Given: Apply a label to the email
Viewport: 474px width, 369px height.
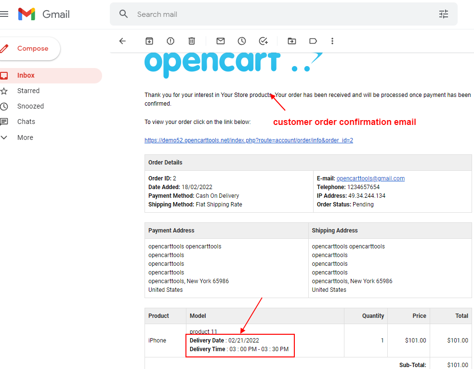Looking at the screenshot, I should click(x=313, y=41).
